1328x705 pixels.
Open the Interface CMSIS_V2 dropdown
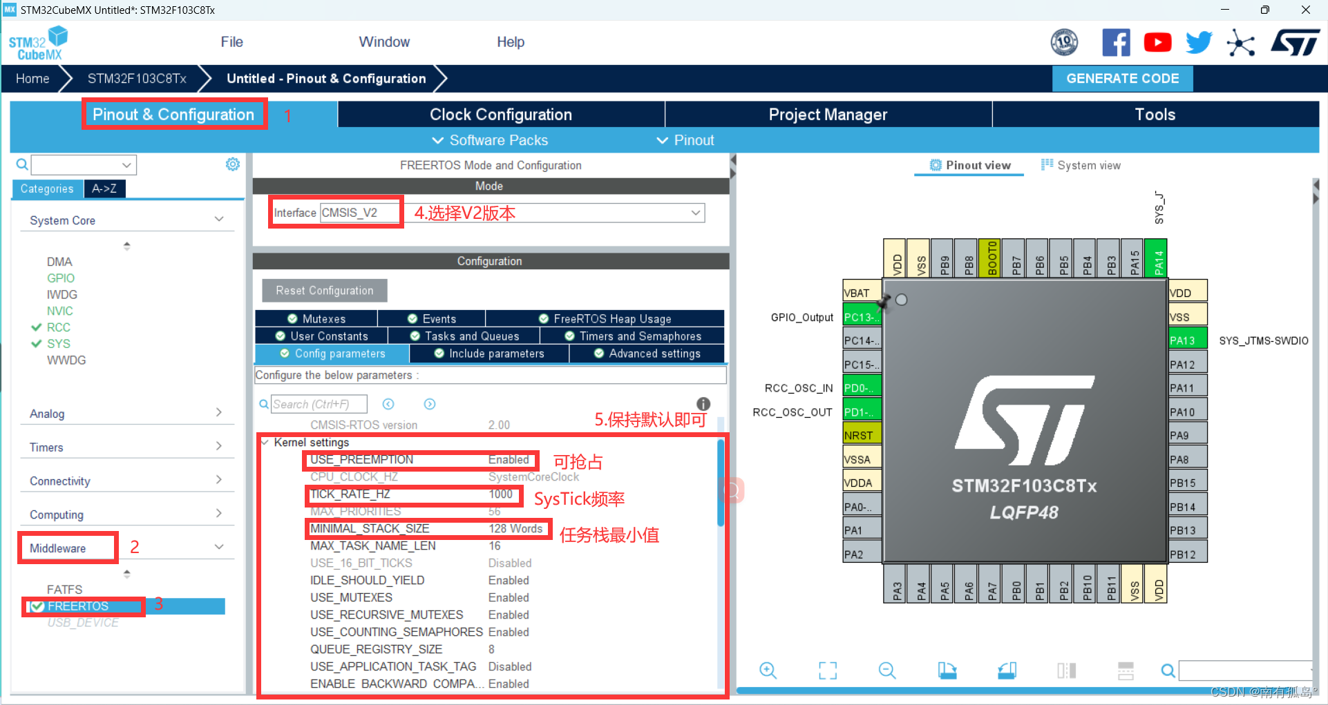(x=512, y=213)
